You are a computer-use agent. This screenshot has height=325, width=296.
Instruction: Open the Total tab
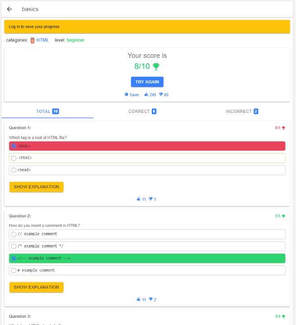[x=47, y=111]
